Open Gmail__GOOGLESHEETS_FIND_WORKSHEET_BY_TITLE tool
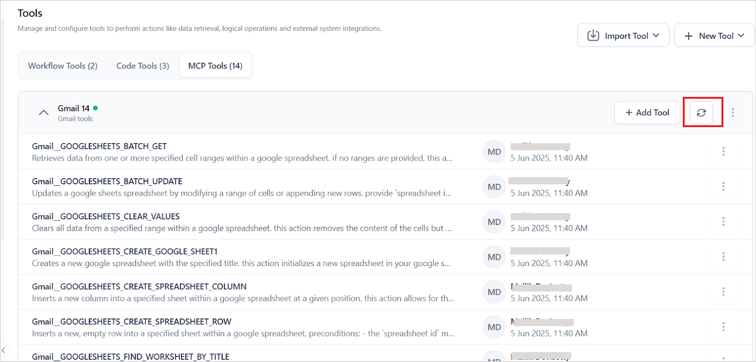 [130, 356]
